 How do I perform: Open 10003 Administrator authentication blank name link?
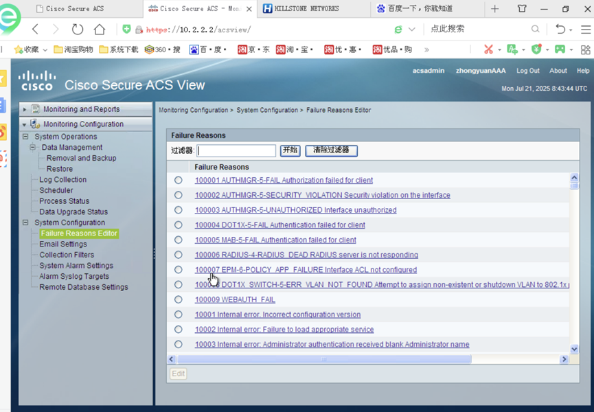[x=332, y=344]
